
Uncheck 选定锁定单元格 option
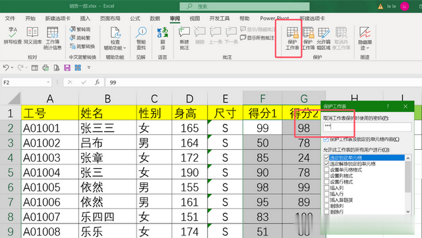pyautogui.click(x=326, y=158)
